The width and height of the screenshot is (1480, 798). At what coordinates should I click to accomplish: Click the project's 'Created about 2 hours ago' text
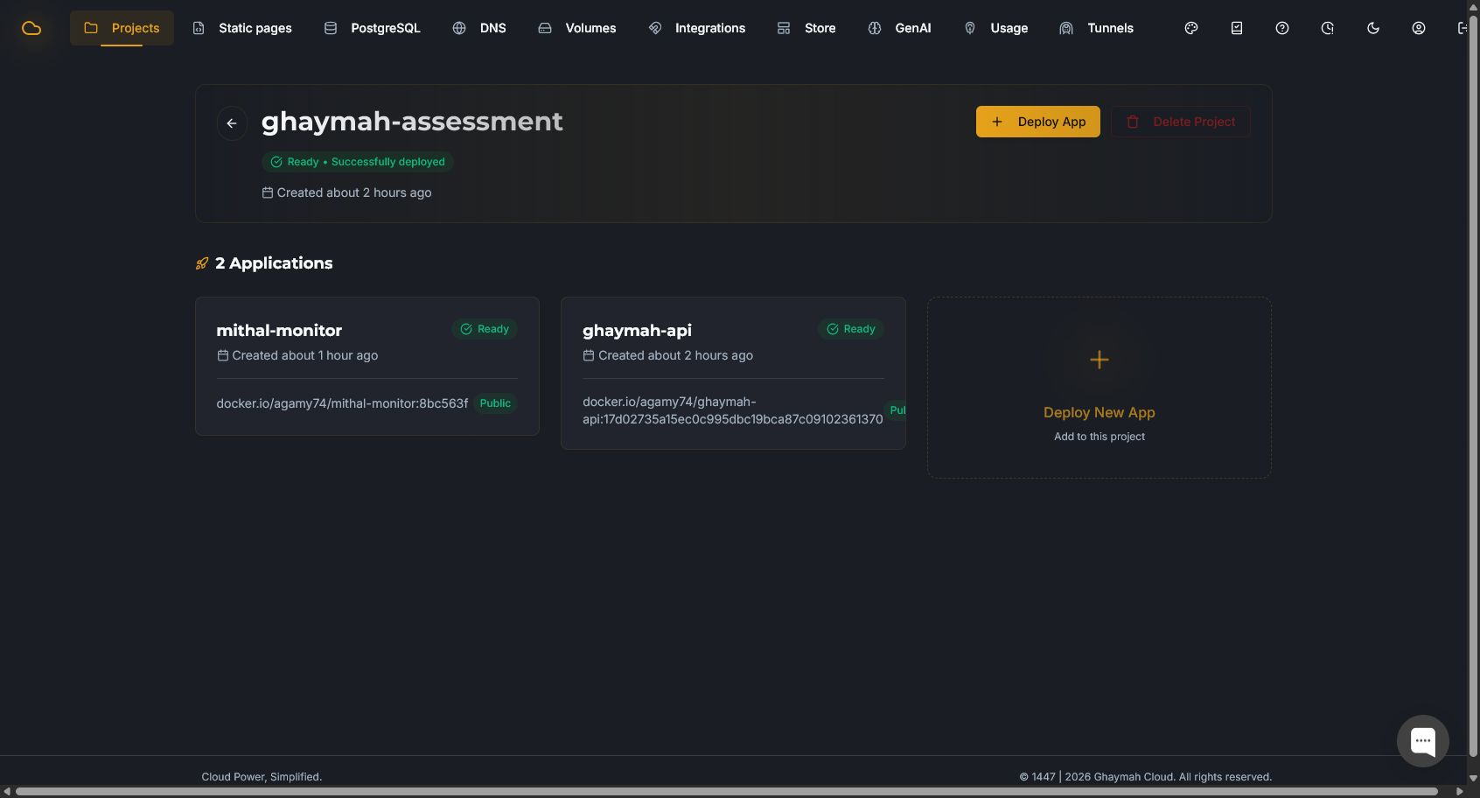pos(354,192)
